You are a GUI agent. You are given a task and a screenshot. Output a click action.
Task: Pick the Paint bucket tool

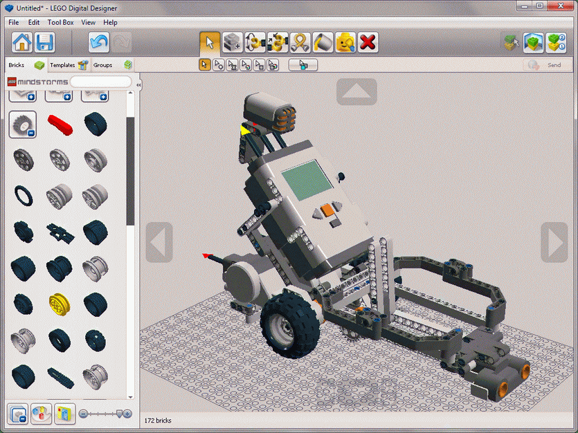click(x=323, y=43)
